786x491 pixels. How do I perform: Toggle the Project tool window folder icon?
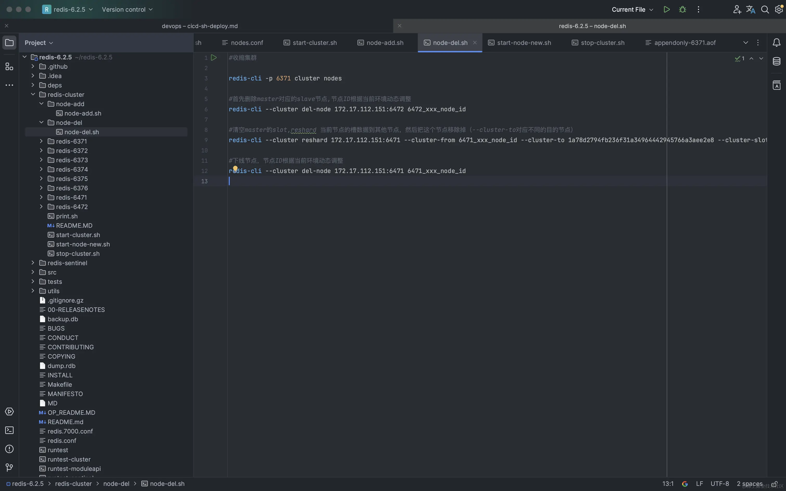tap(9, 43)
